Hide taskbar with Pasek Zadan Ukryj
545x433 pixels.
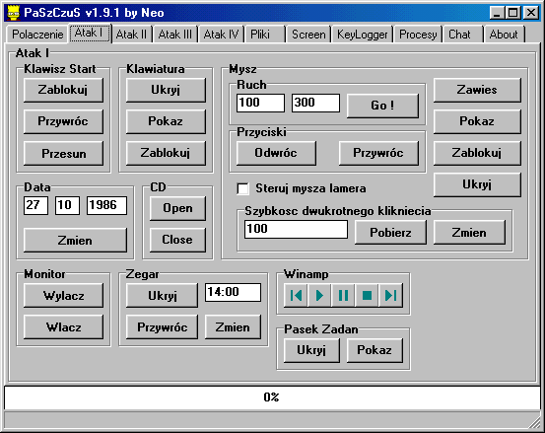click(x=311, y=350)
